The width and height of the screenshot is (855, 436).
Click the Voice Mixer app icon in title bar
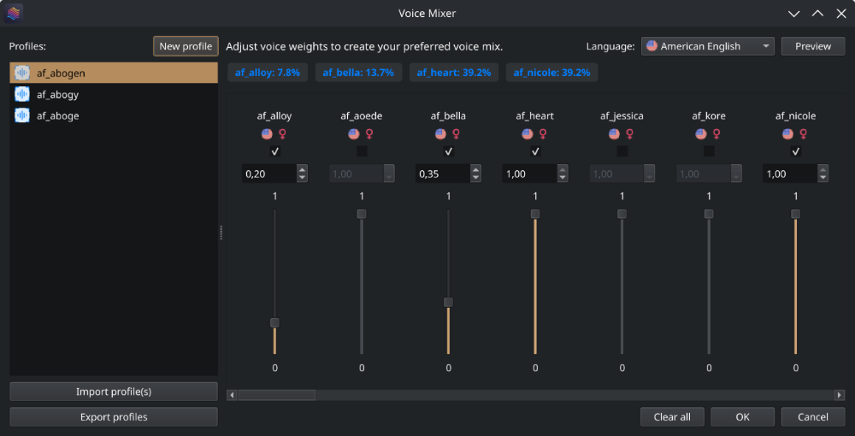click(13, 13)
